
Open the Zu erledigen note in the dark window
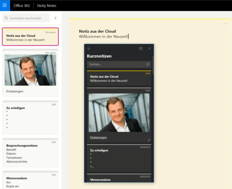[119, 158]
